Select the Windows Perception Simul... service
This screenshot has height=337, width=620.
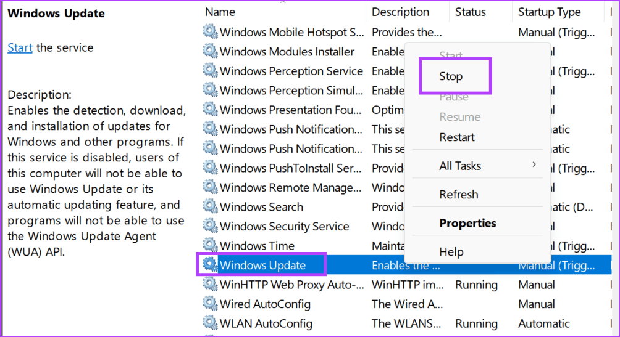pos(291,90)
